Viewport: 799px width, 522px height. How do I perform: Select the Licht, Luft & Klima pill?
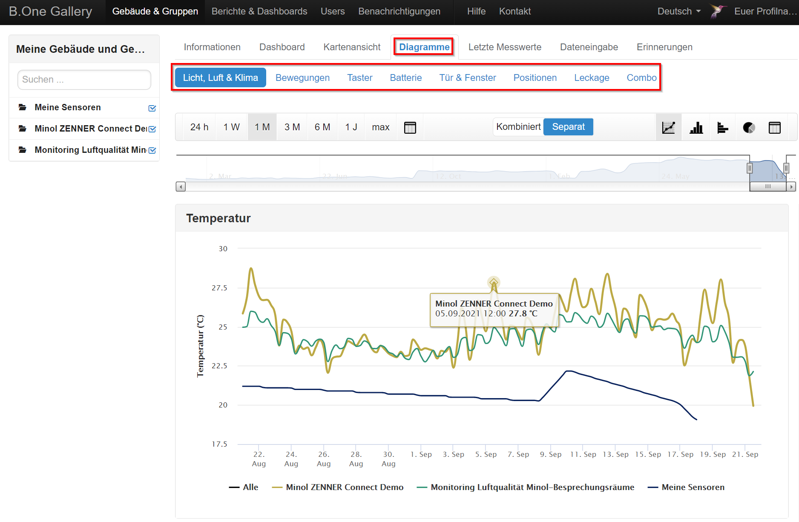221,77
